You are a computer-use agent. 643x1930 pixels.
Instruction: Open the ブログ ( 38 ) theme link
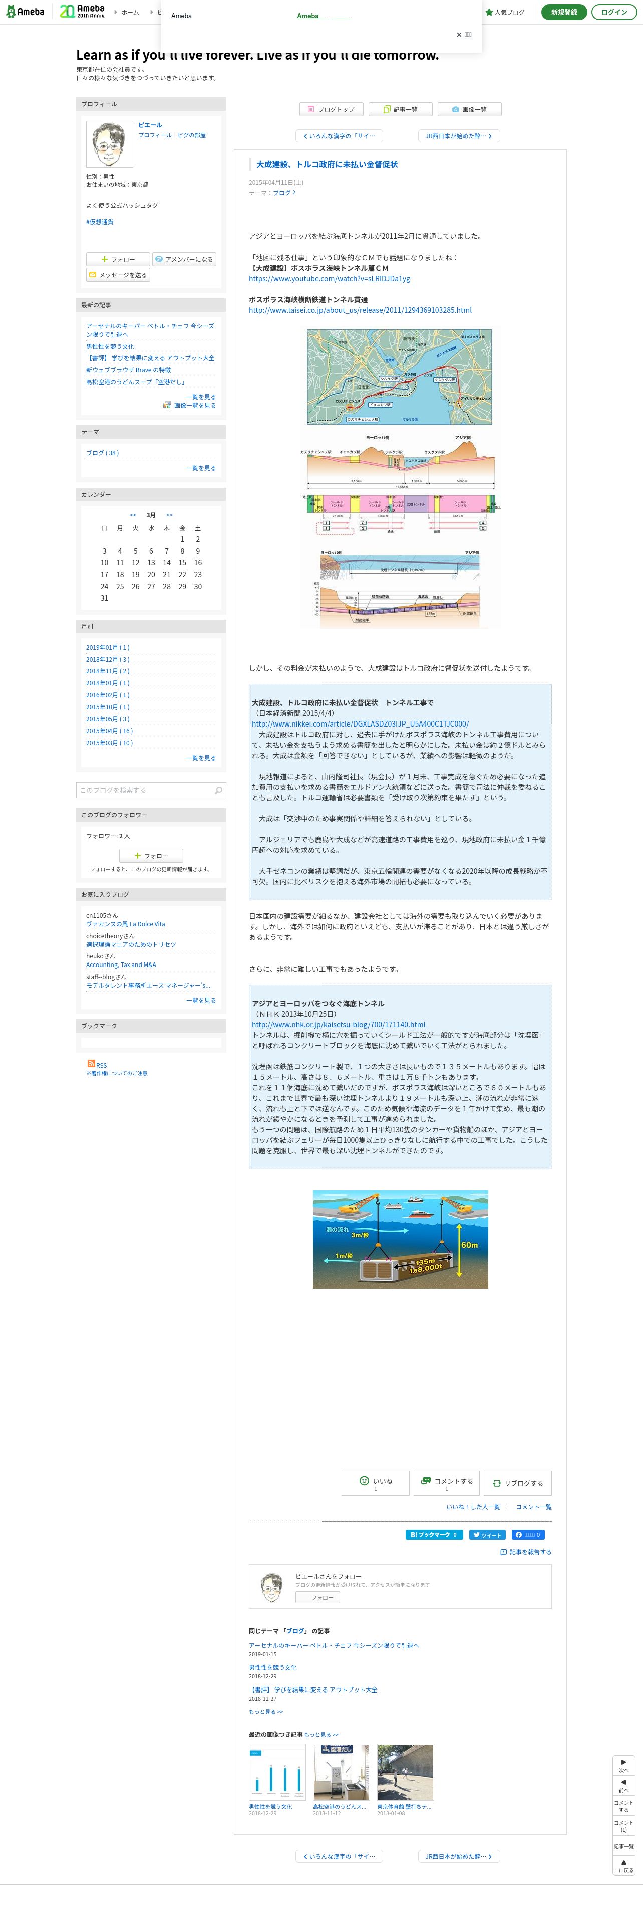[103, 453]
